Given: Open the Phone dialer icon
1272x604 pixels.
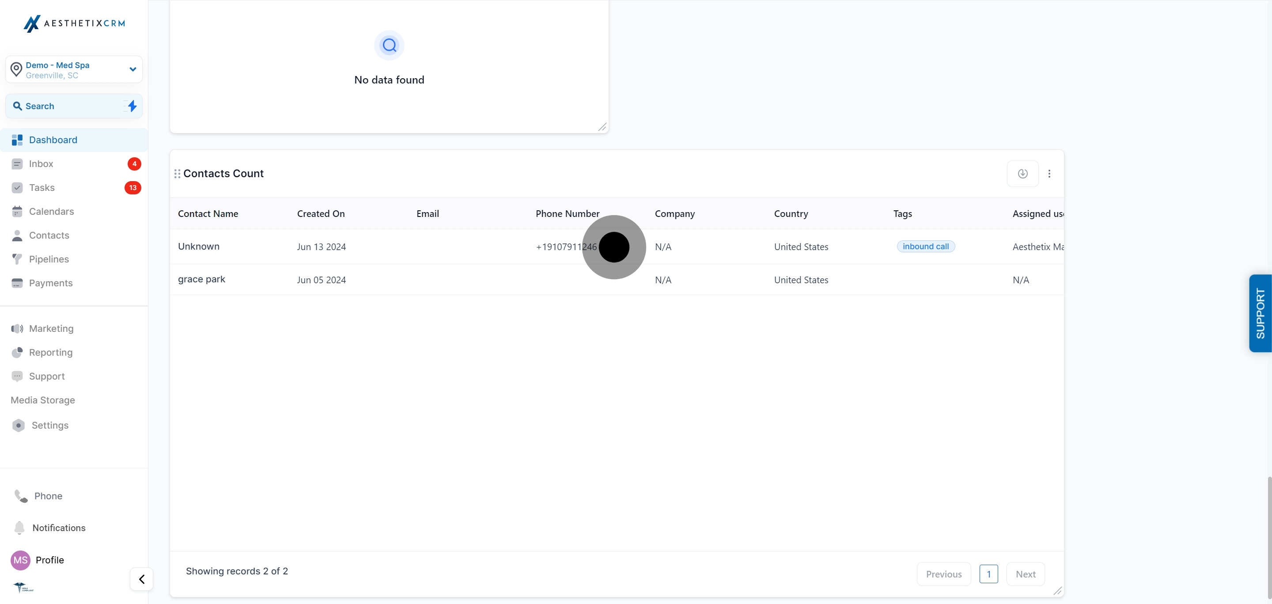Looking at the screenshot, I should [21, 496].
